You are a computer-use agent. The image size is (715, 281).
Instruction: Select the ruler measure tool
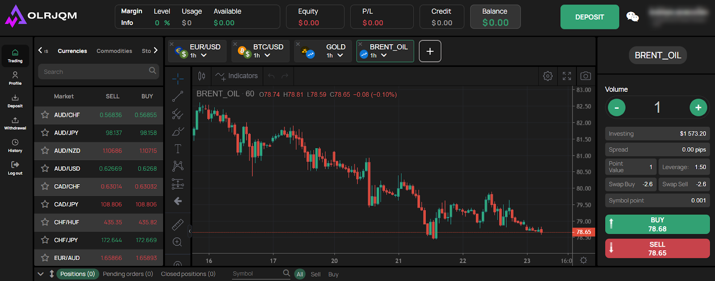point(178,224)
